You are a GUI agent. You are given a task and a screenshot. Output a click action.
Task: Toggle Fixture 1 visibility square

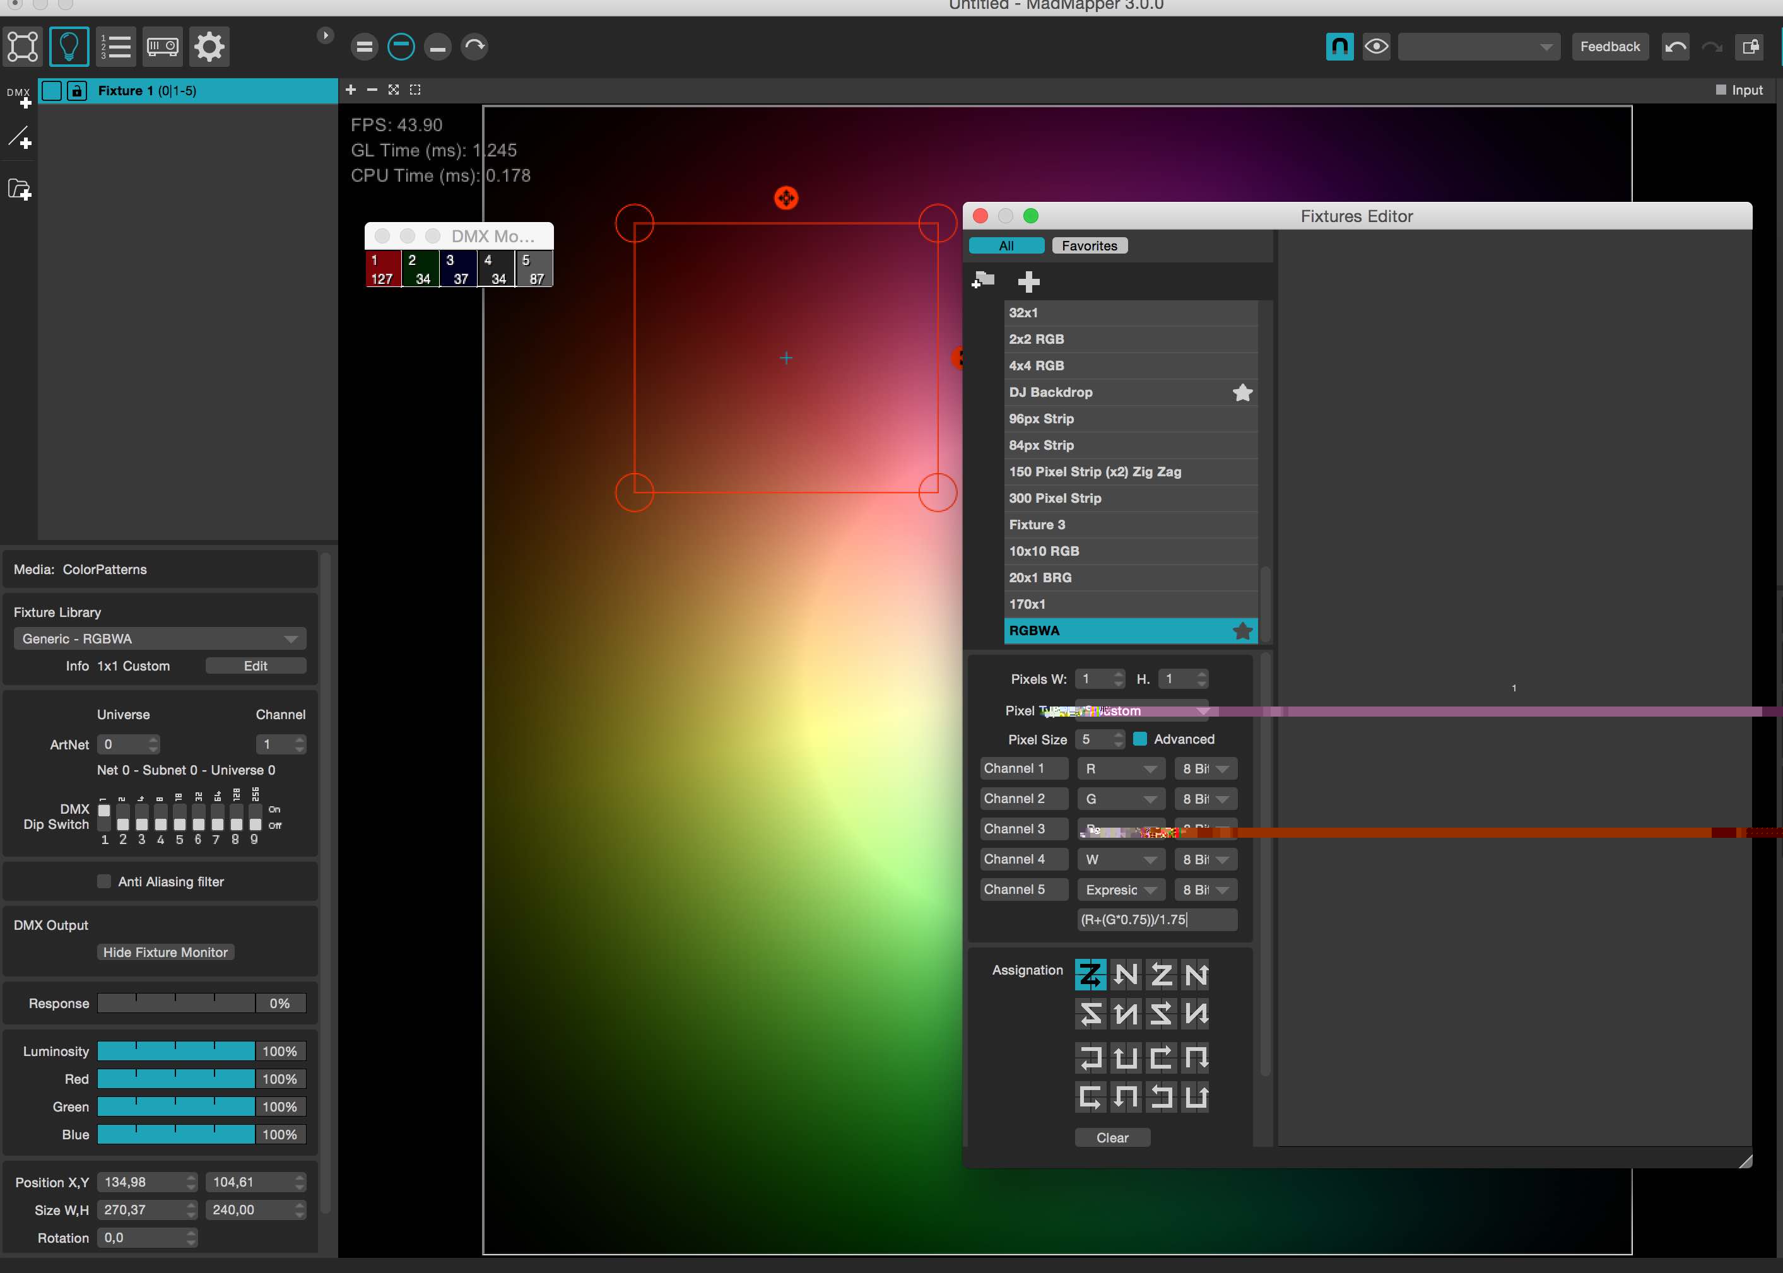tap(52, 90)
